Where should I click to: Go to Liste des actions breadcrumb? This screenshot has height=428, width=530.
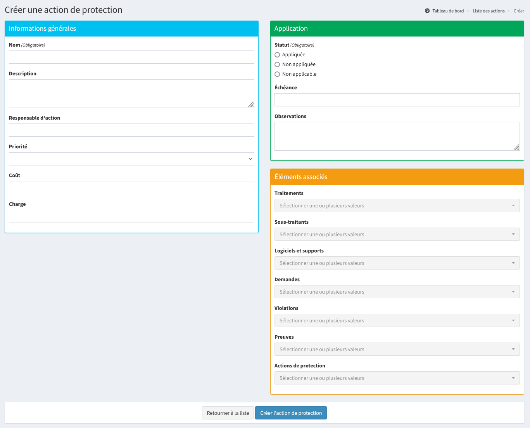(489, 11)
